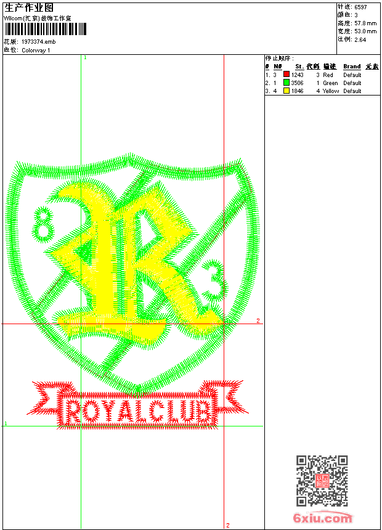Viewport: 382px width, 530px height.
Task: Click the stitch count value '6597'
Action: click(360, 7)
